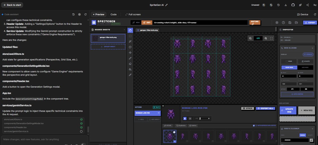
Task: Switch to Count Mode
Action: (289, 67)
